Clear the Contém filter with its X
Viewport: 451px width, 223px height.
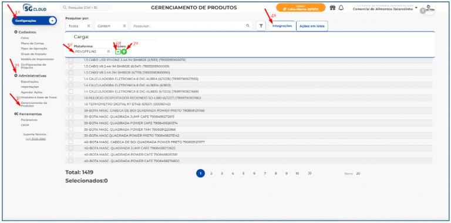124,26
